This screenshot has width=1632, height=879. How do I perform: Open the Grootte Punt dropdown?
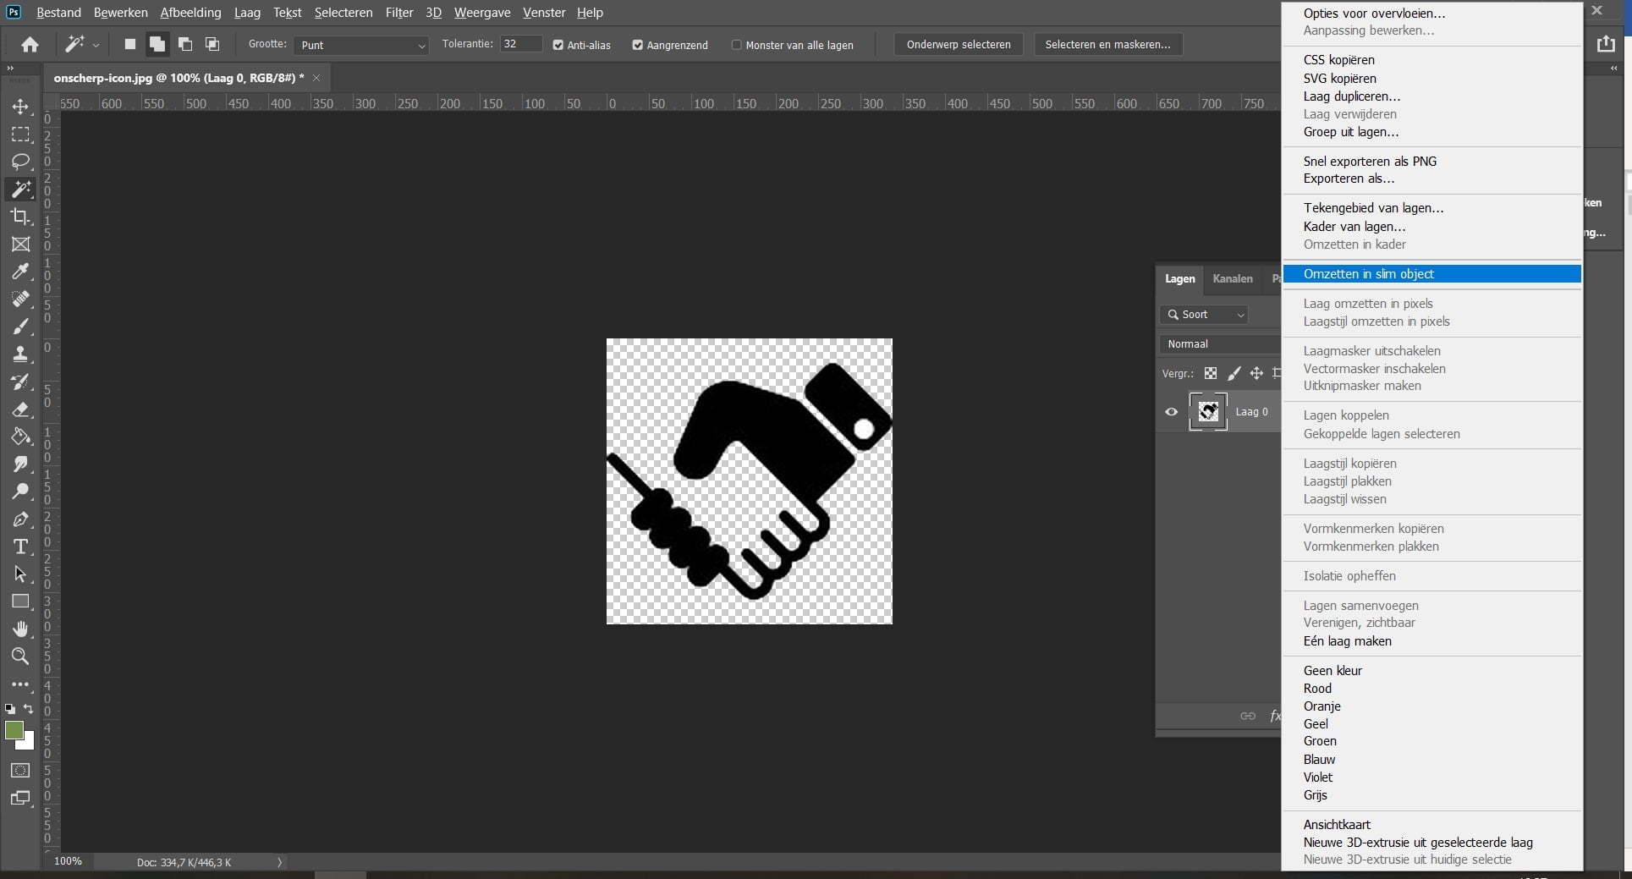[x=361, y=45]
